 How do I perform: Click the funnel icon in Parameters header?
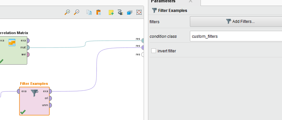[154, 10]
